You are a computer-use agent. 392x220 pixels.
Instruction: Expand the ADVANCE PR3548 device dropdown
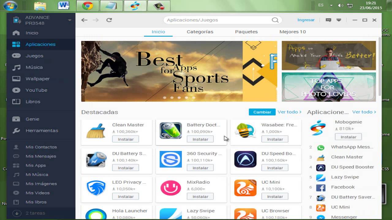point(70,20)
